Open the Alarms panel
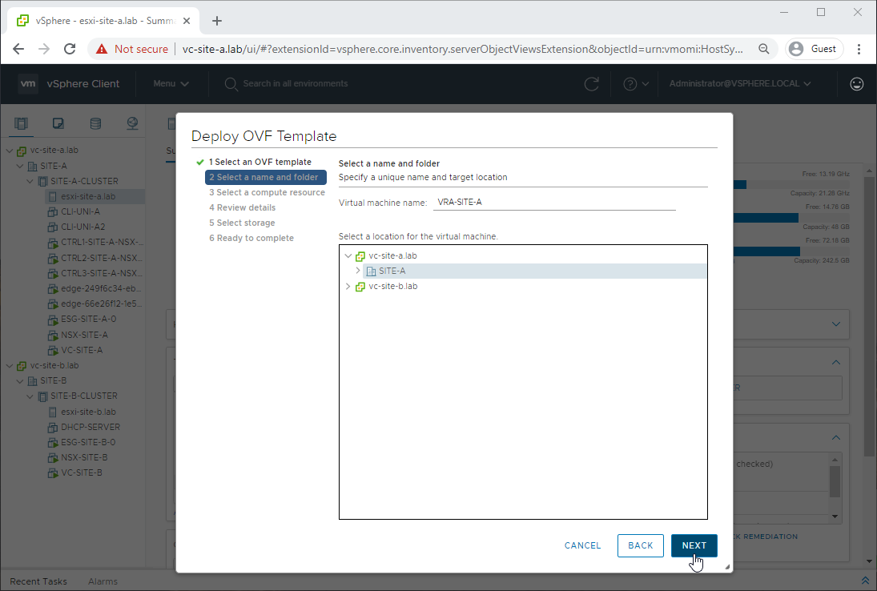Viewport: 877px width, 591px height. point(103,581)
